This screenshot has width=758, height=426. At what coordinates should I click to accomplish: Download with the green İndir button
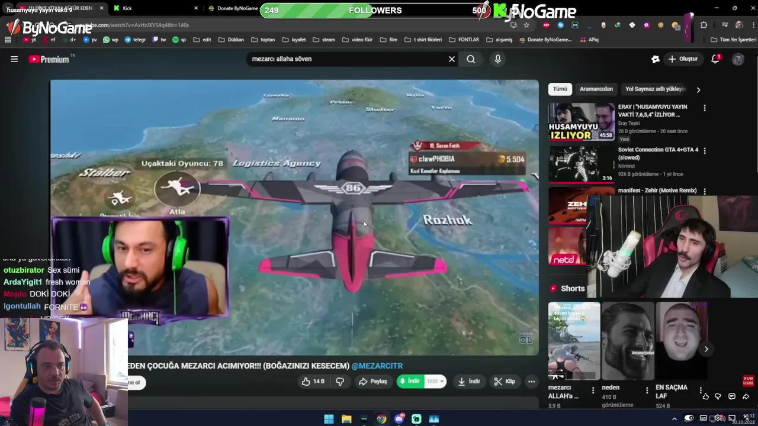tap(409, 382)
